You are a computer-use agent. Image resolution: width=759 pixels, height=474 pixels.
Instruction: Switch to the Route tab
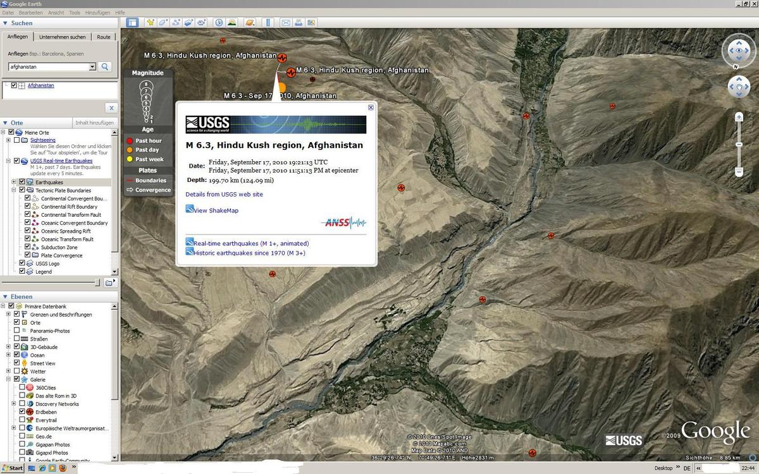click(x=104, y=37)
